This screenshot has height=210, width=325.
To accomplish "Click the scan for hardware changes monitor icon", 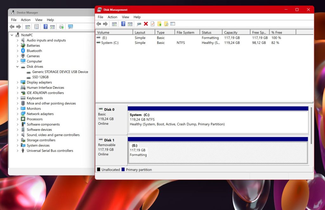I will point(70,27).
